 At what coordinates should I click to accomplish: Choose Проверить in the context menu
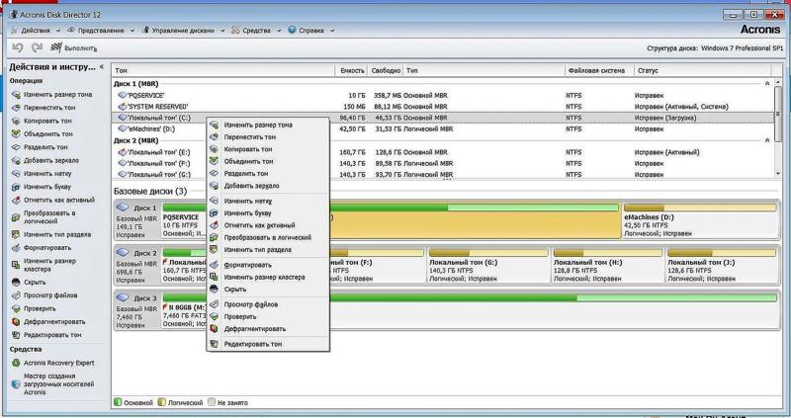240,316
